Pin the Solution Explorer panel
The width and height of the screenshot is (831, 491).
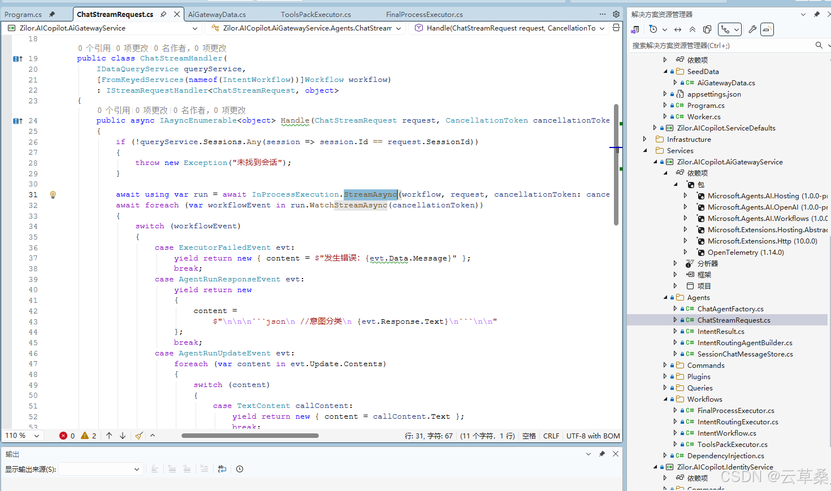[x=817, y=14]
